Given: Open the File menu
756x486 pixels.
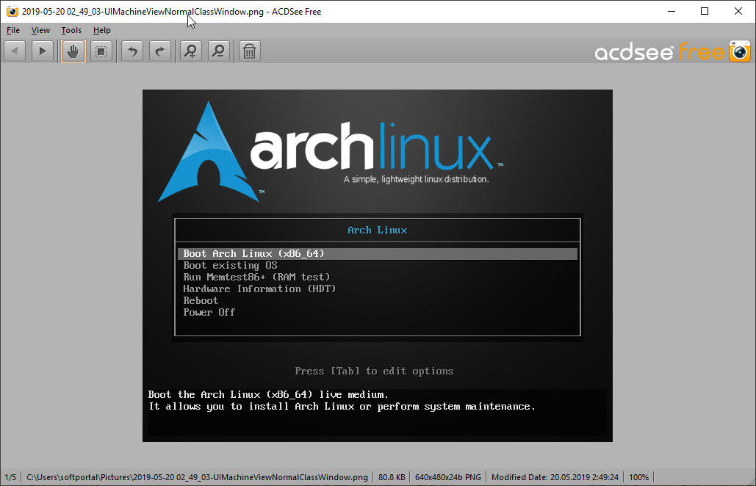Looking at the screenshot, I should click(13, 30).
